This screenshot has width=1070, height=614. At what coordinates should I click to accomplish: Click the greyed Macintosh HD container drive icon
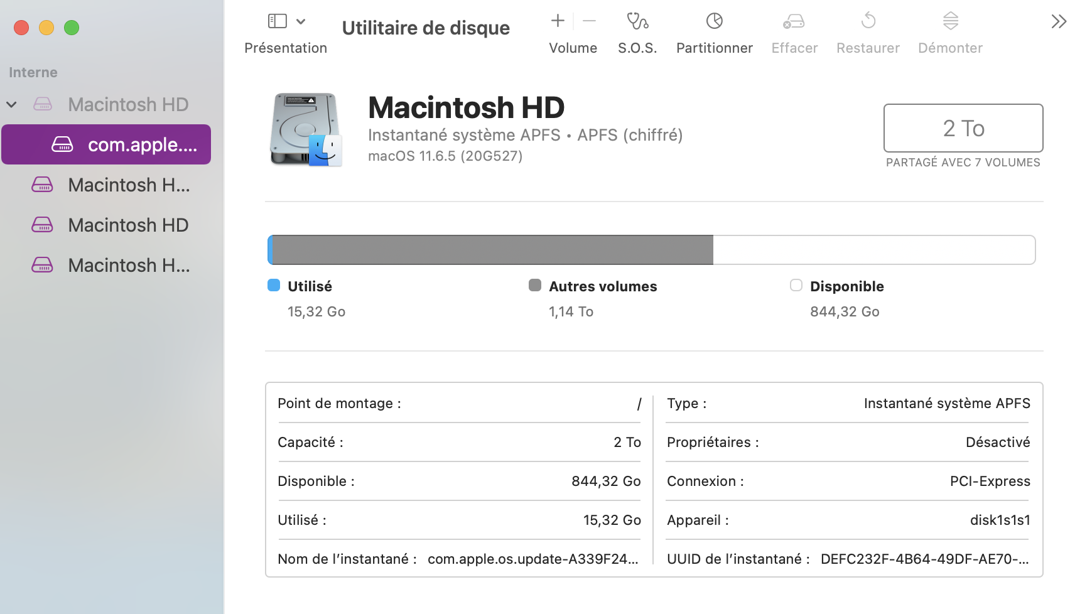(43, 104)
